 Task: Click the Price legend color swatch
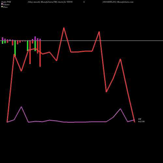2,7
